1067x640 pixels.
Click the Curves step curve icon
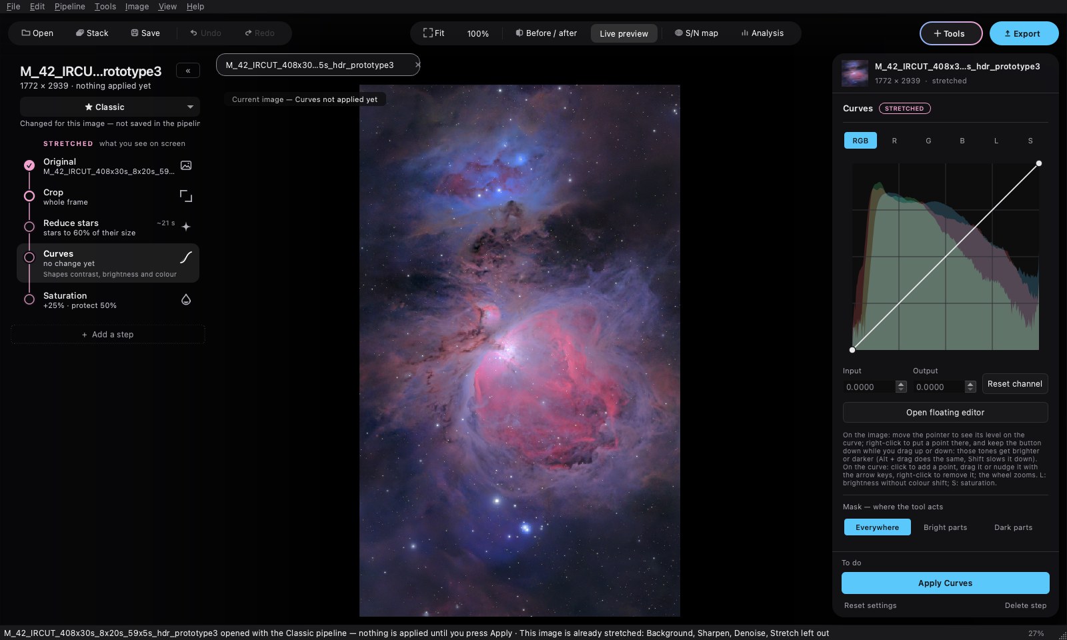[x=186, y=257]
